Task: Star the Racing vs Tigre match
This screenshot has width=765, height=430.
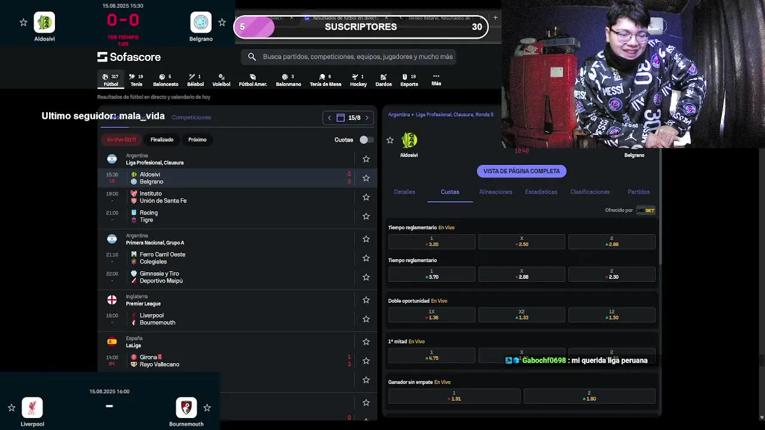Action: click(366, 216)
